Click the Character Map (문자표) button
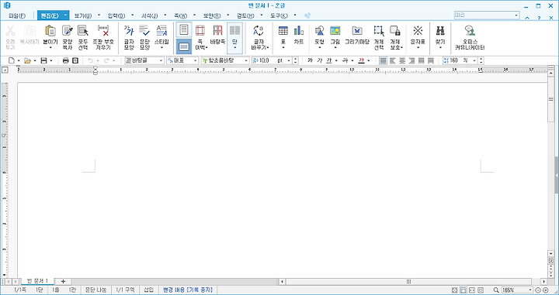 click(x=418, y=36)
